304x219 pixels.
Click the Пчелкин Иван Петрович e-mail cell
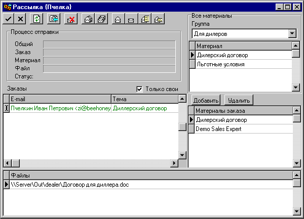[x=60, y=108]
